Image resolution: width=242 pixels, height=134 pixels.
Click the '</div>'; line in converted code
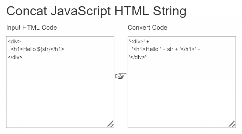(x=138, y=57)
